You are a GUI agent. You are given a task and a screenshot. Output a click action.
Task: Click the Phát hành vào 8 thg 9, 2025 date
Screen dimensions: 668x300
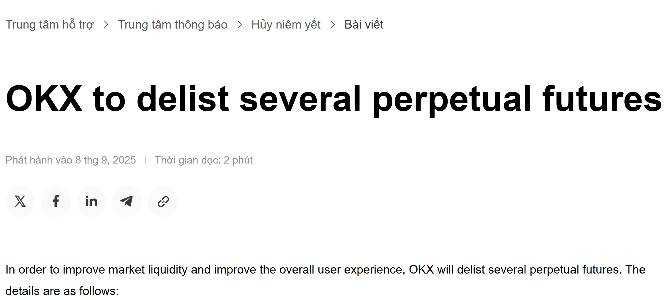[x=70, y=160]
